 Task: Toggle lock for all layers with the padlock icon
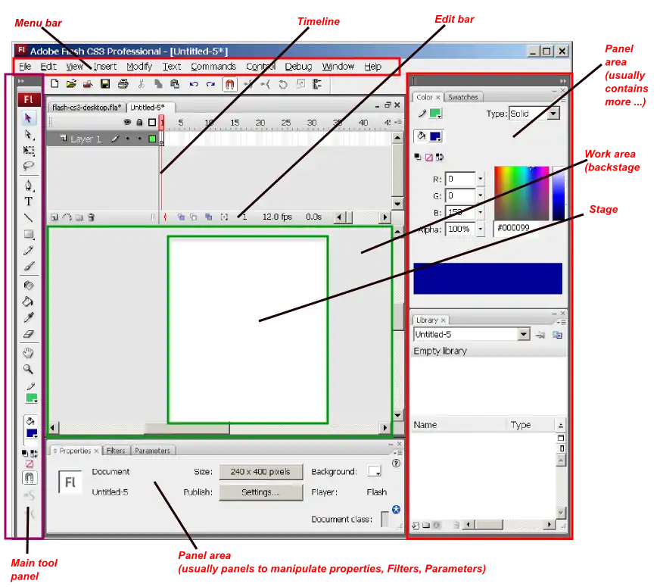[139, 123]
